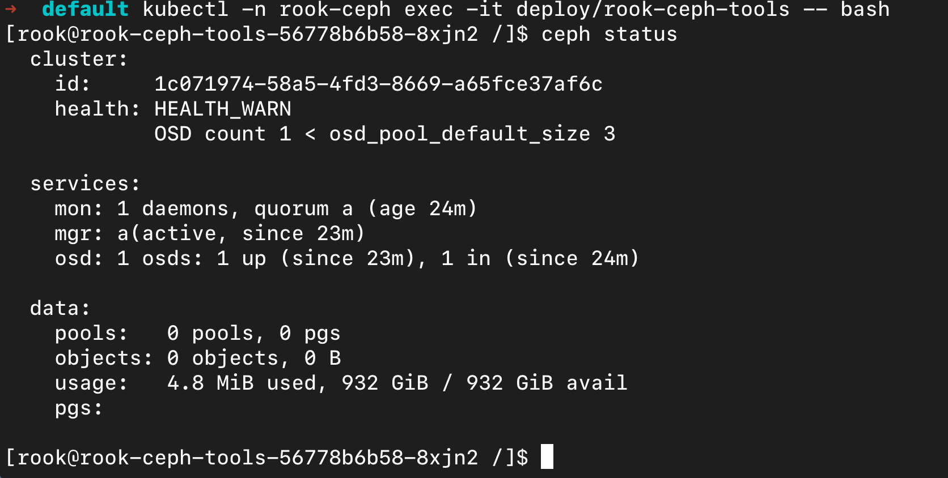
Task: Click the red prompt arrow
Action: (x=11, y=8)
